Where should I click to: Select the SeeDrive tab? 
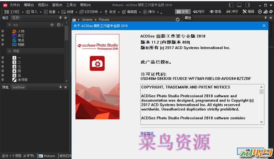(x=18, y=87)
